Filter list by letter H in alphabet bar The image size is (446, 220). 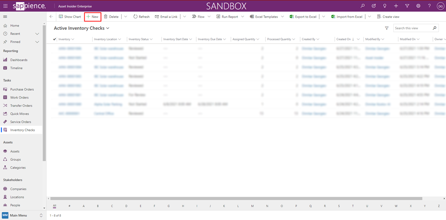[183, 206]
